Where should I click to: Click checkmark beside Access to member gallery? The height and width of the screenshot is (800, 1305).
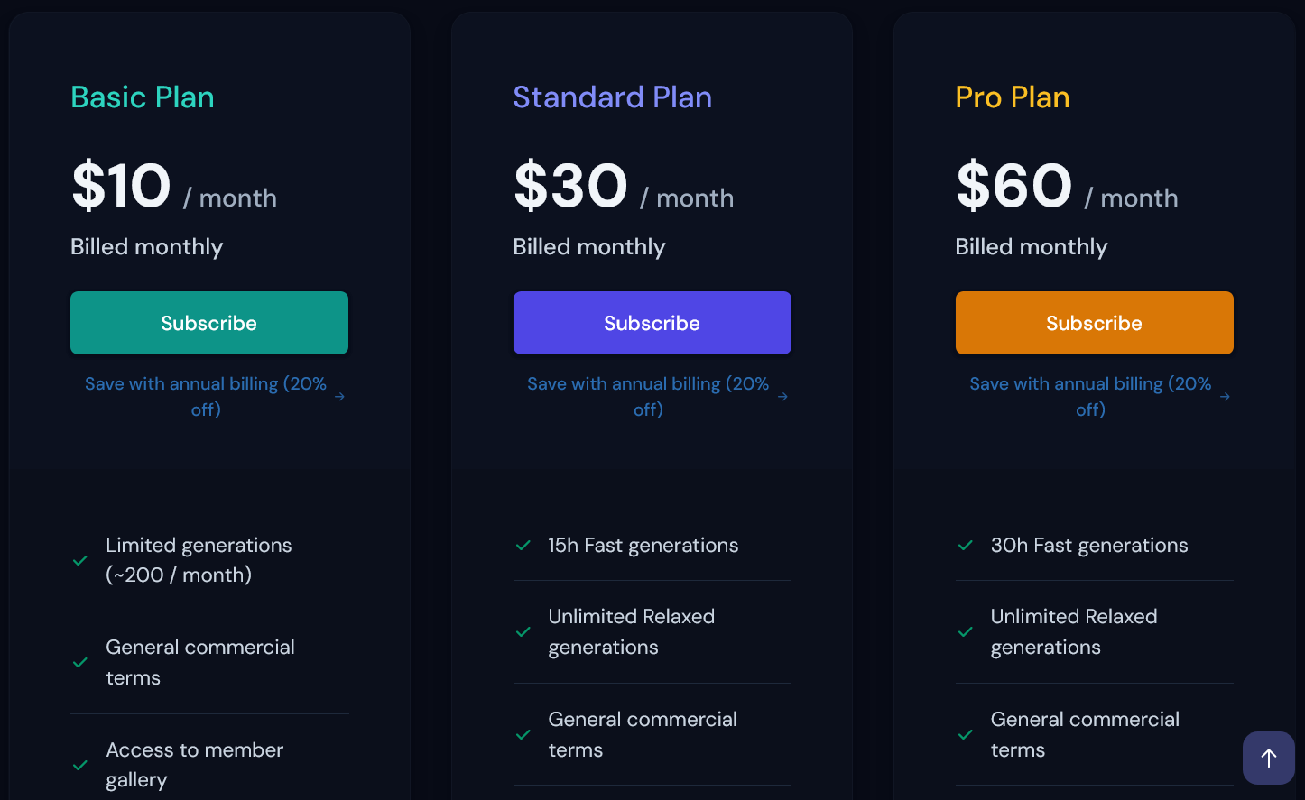point(80,766)
